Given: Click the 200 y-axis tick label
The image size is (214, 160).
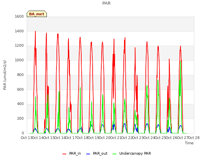Looking at the screenshot, I should click(20, 119).
